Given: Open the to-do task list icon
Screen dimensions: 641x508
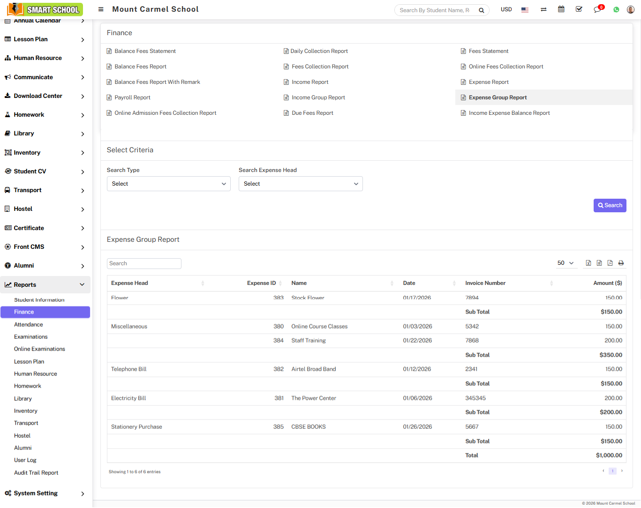Looking at the screenshot, I should coord(579,9).
